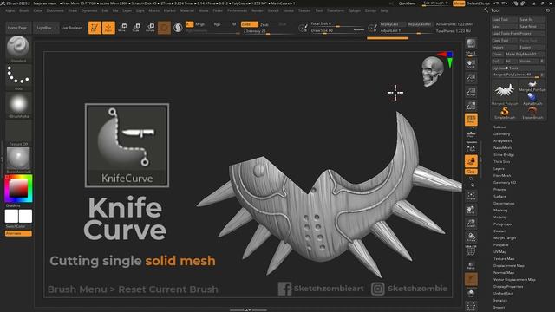Viewport: 555px width, 312px height.
Task: Select the Rotate transform icon in top shelf
Action: [x=150, y=28]
